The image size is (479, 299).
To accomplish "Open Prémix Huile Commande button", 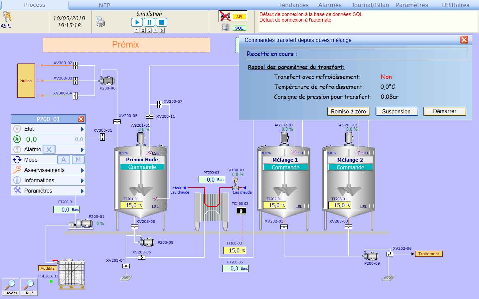I will [142, 167].
